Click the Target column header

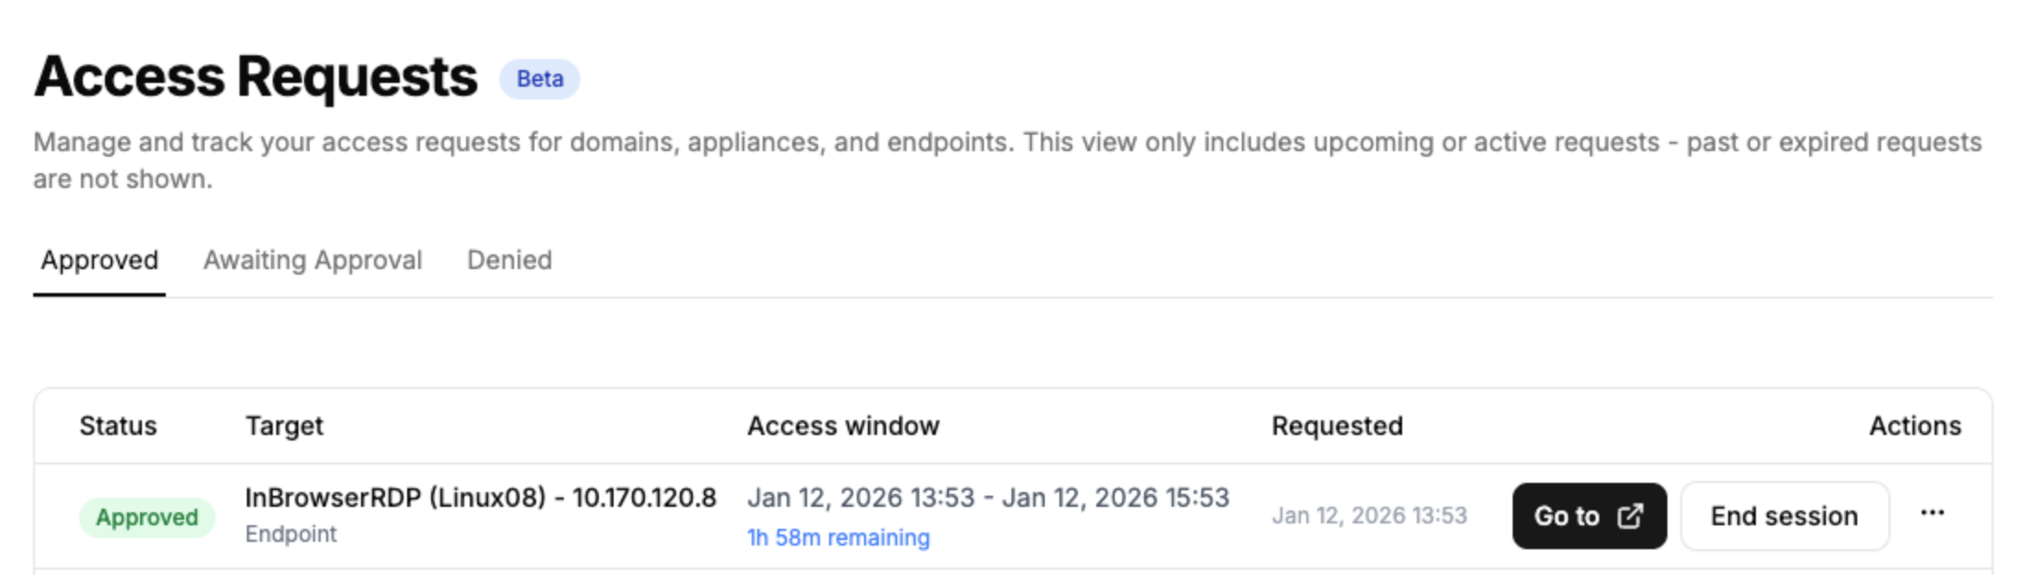pyautogui.click(x=284, y=426)
